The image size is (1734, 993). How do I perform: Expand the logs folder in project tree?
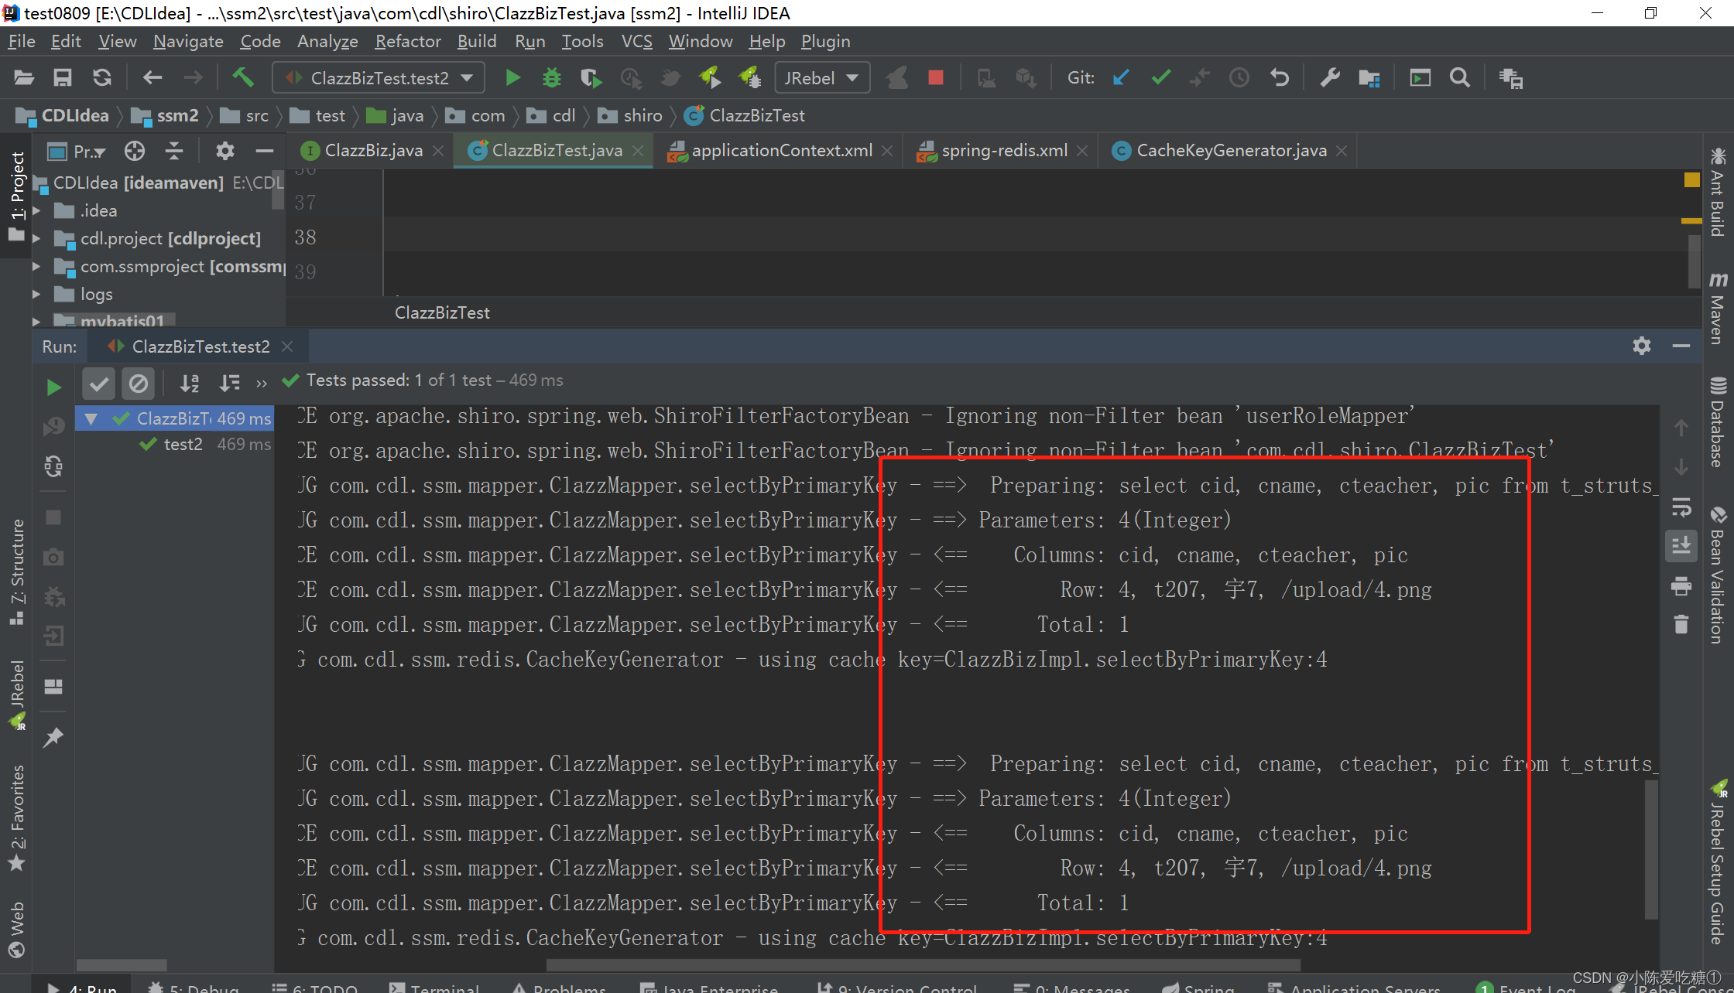(36, 295)
